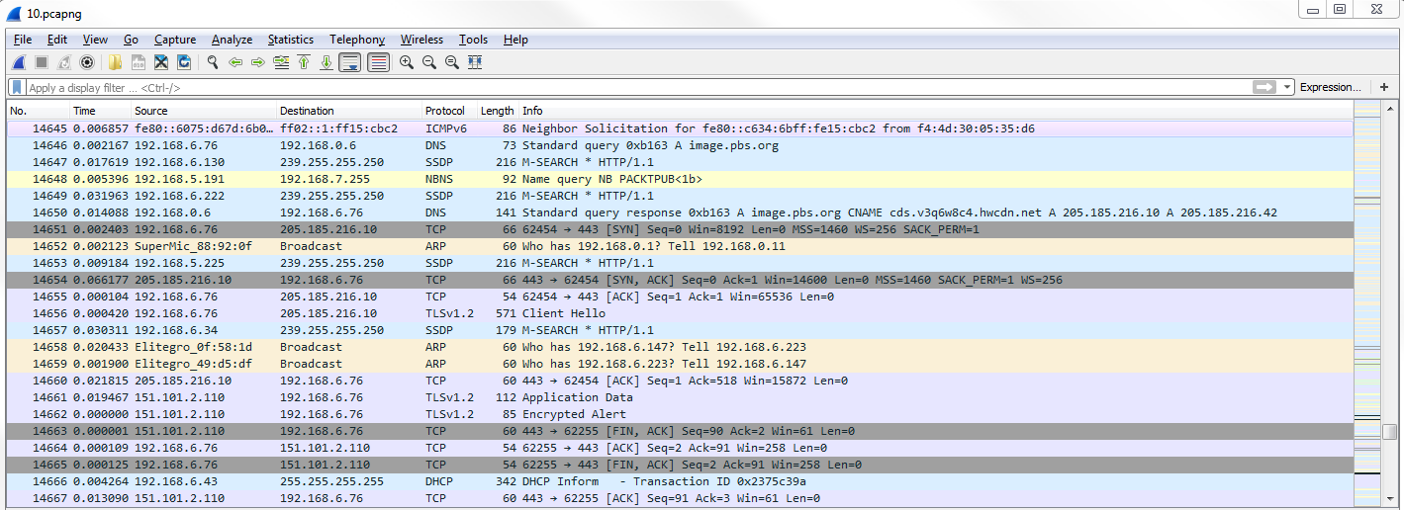Find a packet using the magnifier icon
1404x510 pixels.
tap(212, 62)
